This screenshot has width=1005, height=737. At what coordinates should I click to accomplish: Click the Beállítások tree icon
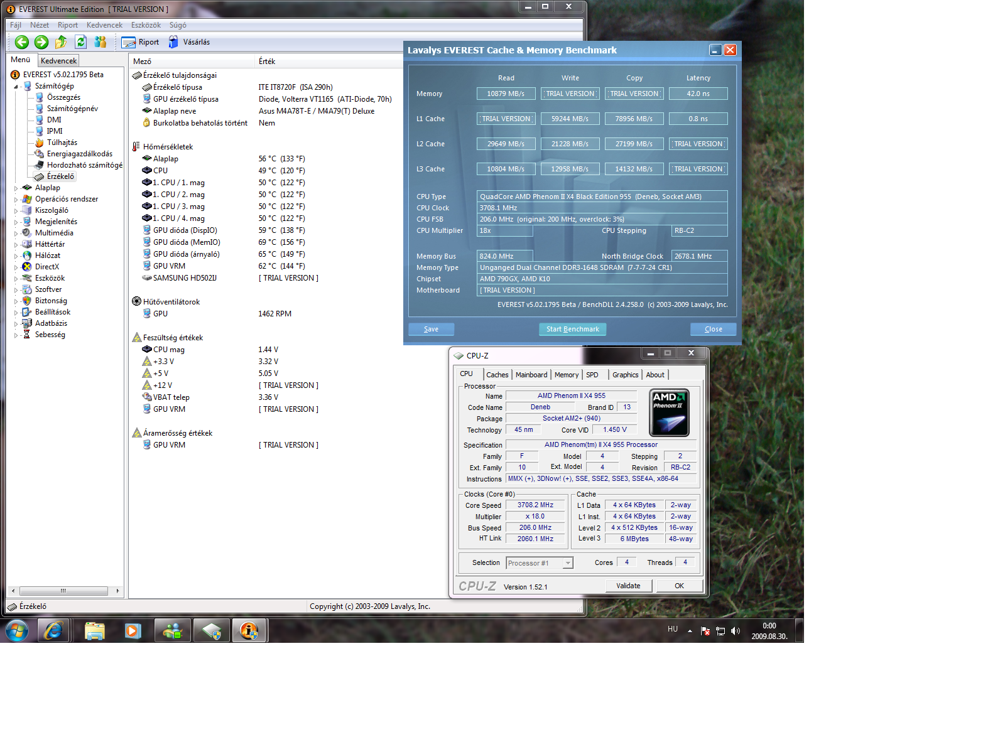coord(27,312)
